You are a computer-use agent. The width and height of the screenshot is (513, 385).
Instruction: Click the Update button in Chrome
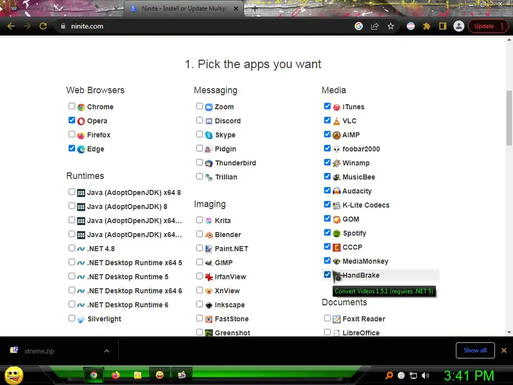point(484,26)
